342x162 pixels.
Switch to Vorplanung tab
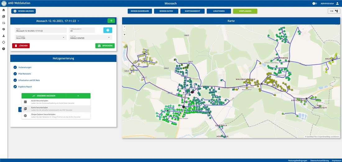[245, 11]
